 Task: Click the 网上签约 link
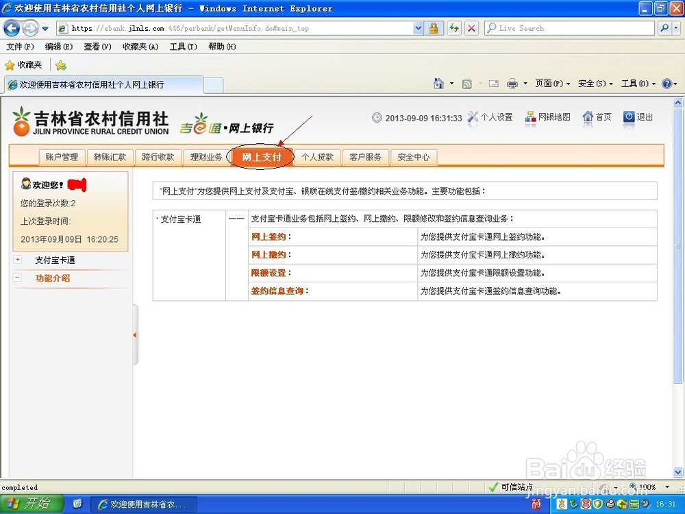coord(269,237)
